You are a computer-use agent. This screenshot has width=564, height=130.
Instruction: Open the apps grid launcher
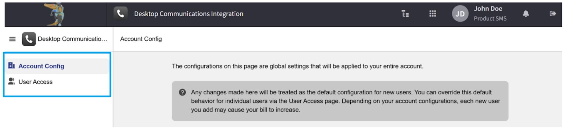[x=433, y=14]
